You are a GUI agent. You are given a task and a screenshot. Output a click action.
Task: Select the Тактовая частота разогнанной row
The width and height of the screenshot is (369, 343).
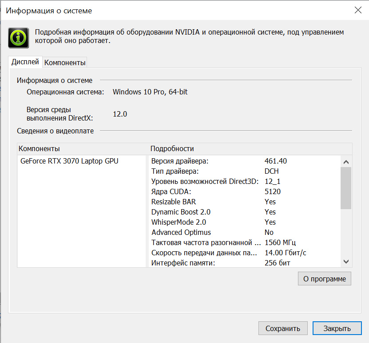coord(206,242)
